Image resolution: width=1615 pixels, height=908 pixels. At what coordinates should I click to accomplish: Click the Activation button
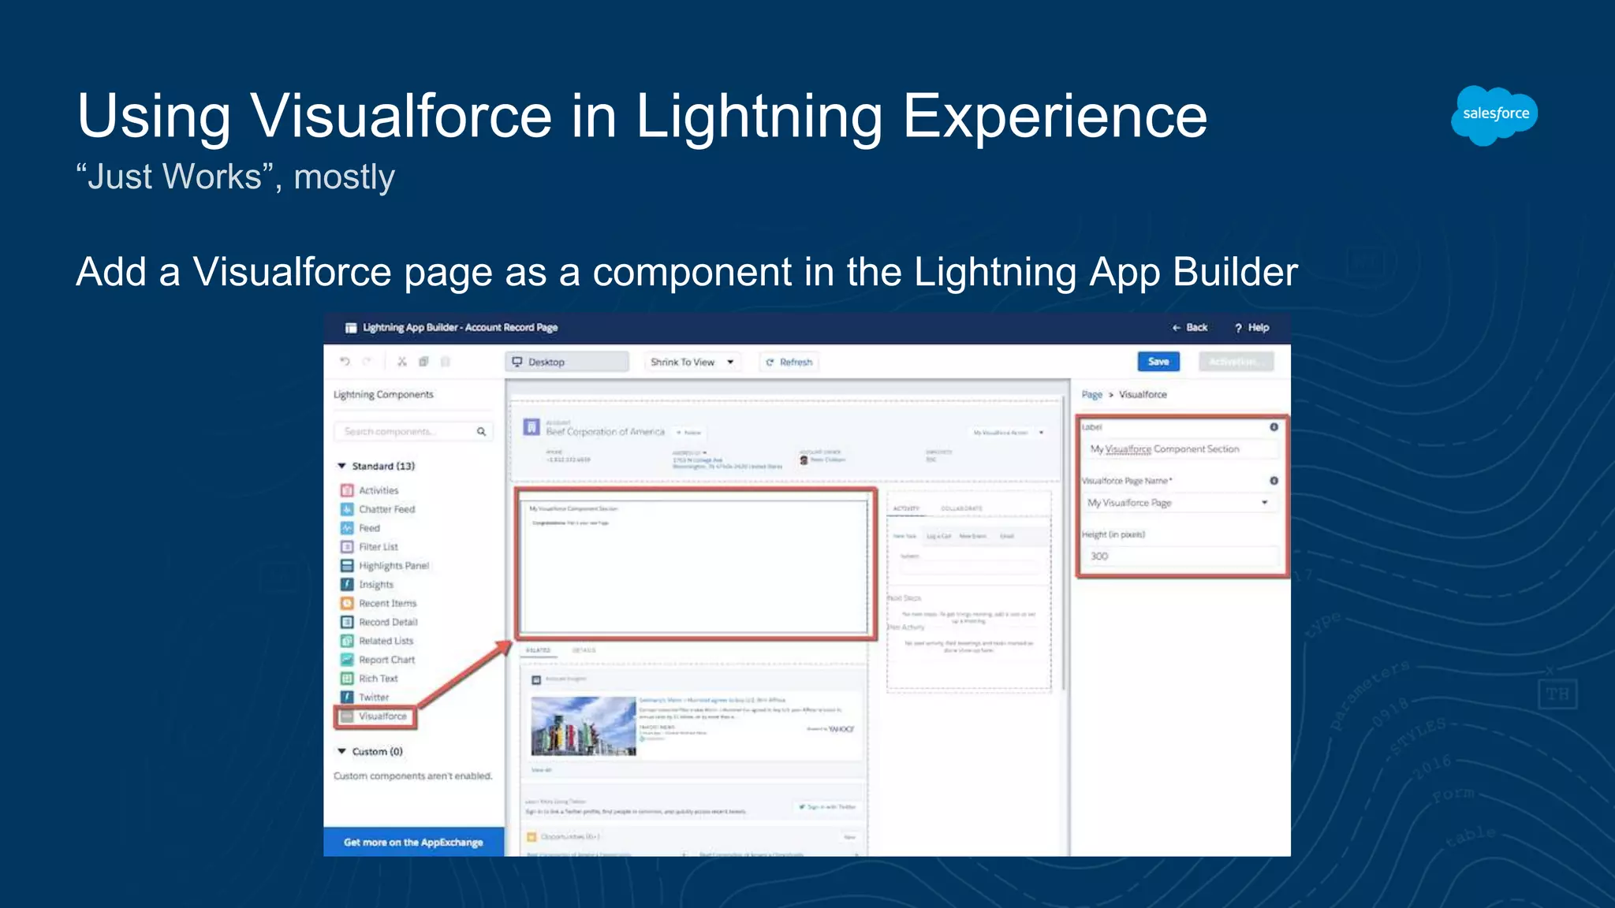(x=1236, y=361)
